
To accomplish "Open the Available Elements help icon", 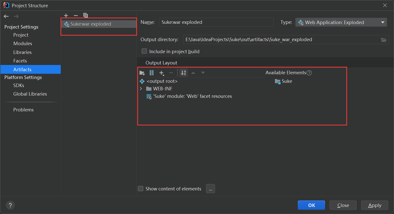I will click(309, 73).
